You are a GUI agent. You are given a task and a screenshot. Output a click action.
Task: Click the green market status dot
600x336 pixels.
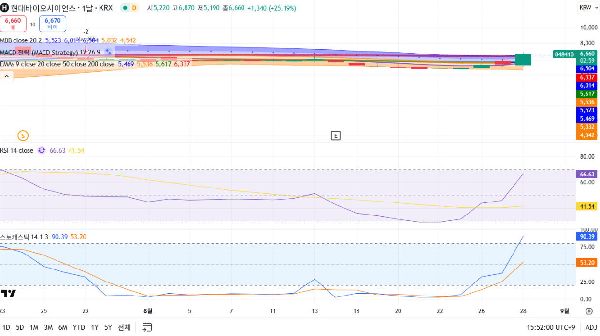(x=125, y=8)
